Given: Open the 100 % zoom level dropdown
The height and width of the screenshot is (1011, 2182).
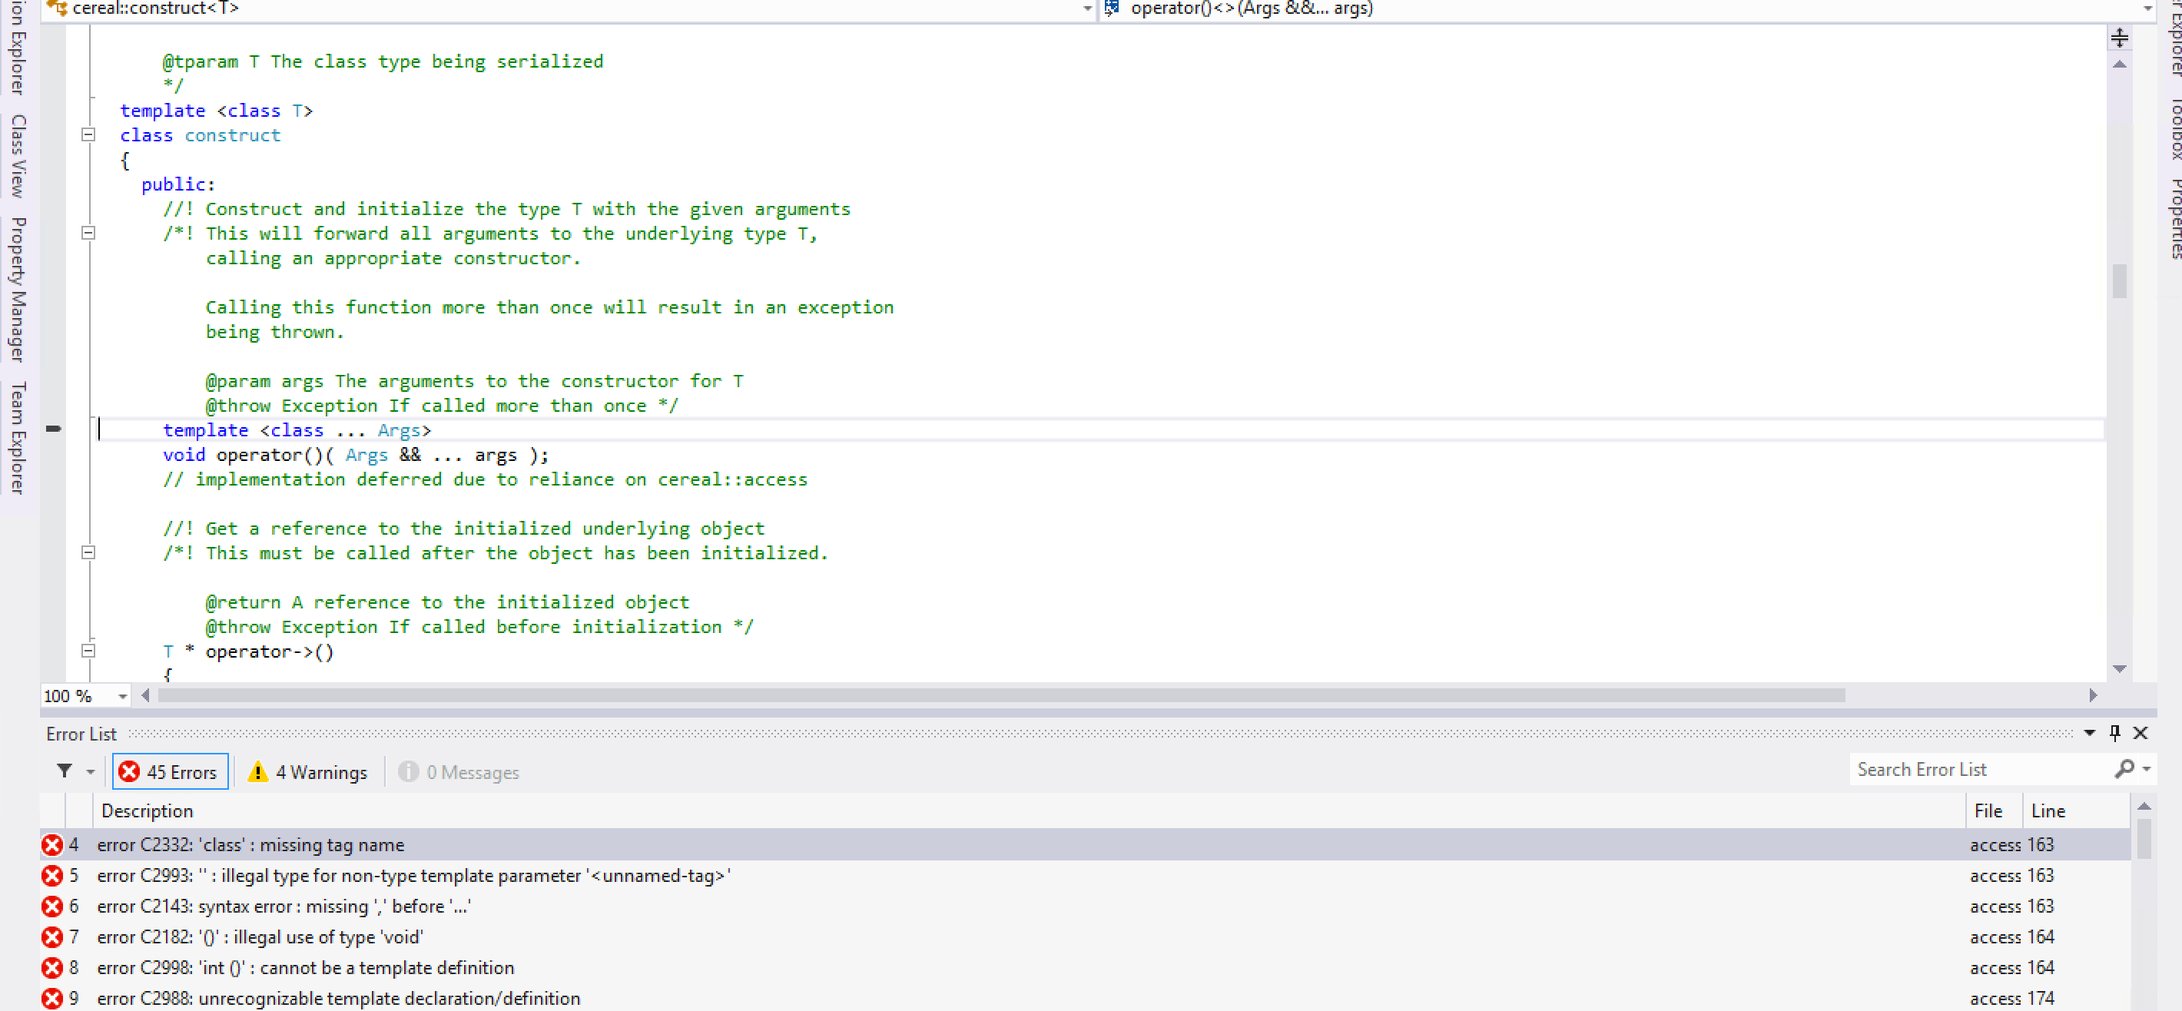Looking at the screenshot, I should coord(123,696).
